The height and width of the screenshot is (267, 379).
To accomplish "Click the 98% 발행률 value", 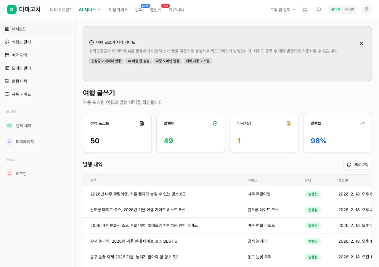I will tap(319, 141).
